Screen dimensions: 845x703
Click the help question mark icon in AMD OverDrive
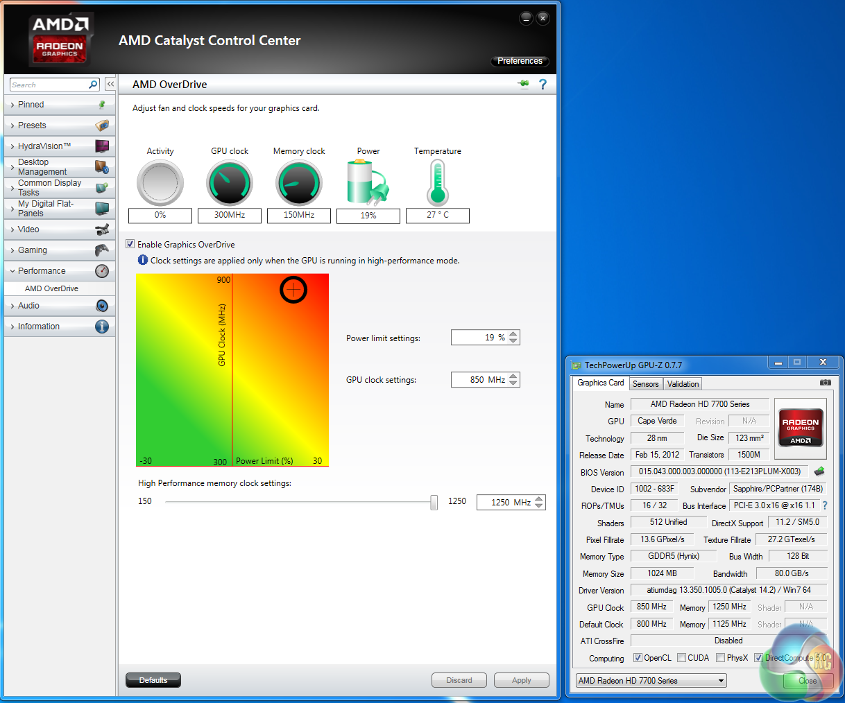[x=543, y=85]
